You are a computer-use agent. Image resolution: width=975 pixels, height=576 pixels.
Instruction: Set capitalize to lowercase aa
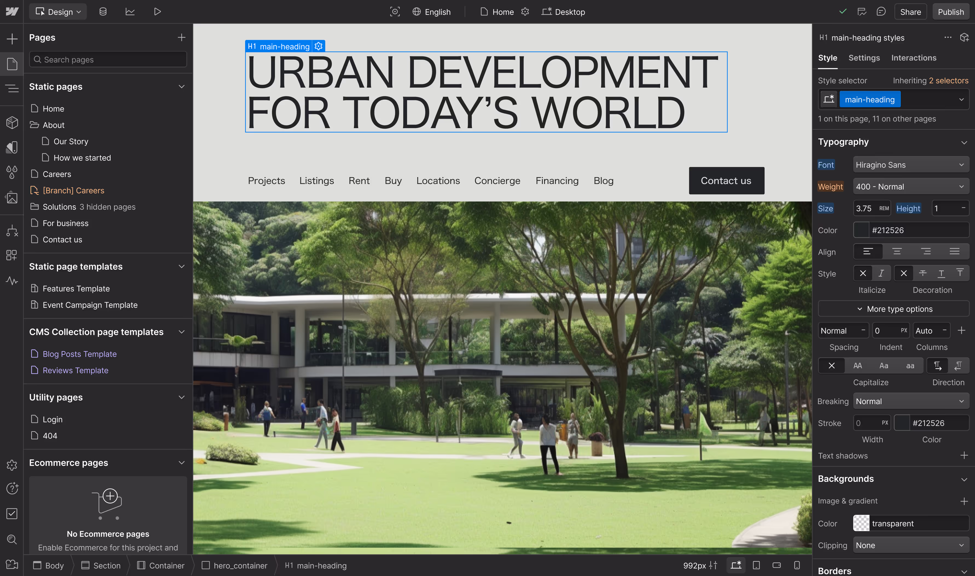910,366
